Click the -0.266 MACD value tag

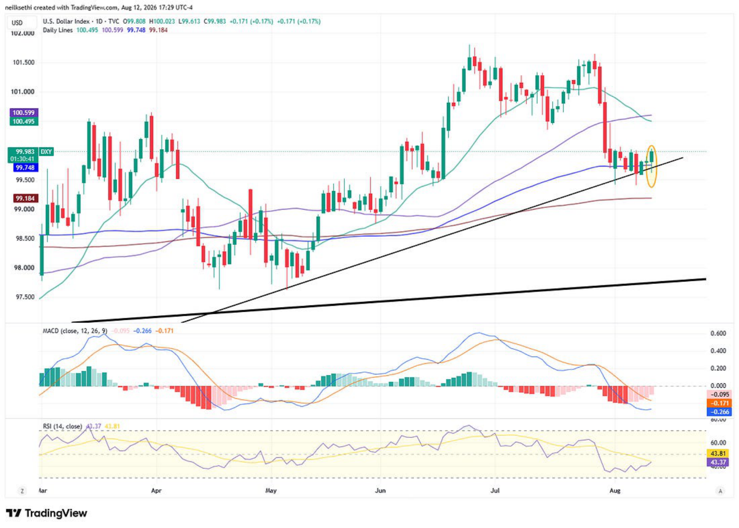tap(719, 412)
